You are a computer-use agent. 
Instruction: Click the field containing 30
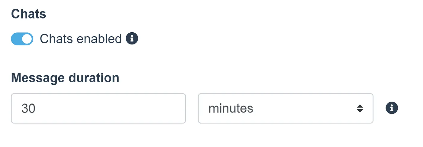(x=98, y=108)
